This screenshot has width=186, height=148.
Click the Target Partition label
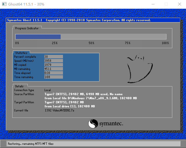(24, 102)
